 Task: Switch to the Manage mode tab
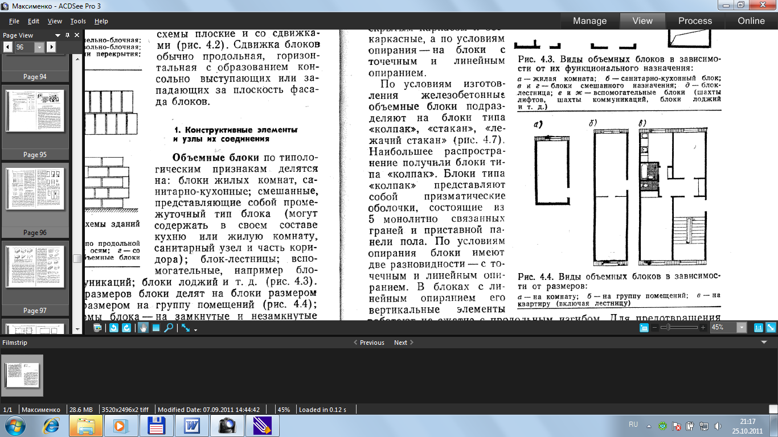click(589, 20)
